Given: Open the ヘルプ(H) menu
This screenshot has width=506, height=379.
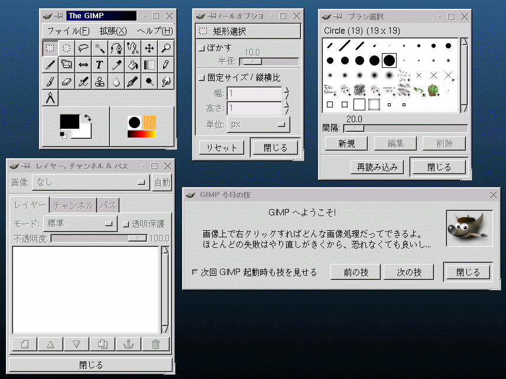Looking at the screenshot, I should pyautogui.click(x=155, y=31).
